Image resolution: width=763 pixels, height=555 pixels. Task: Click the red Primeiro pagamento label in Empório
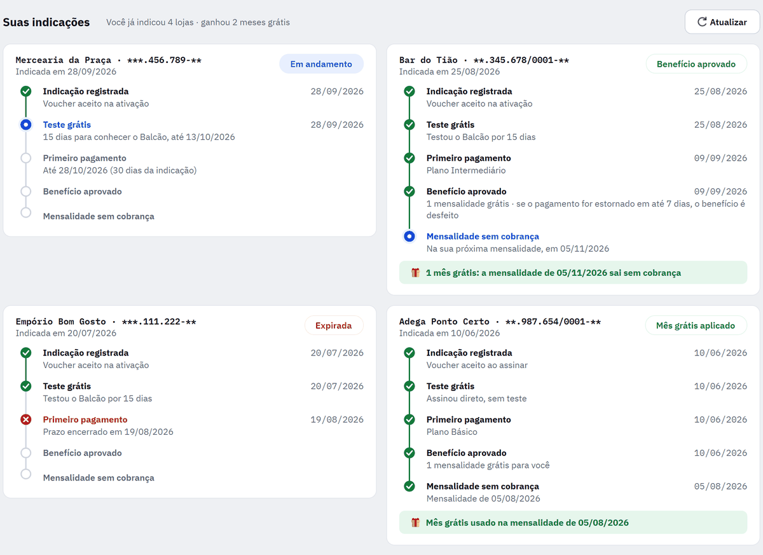point(85,420)
